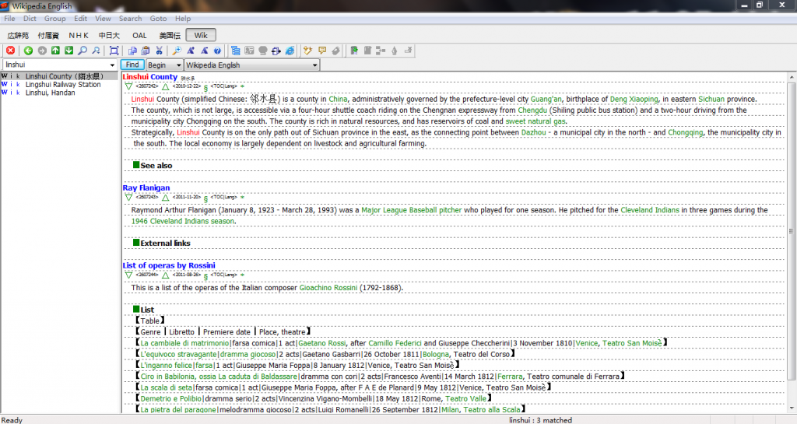Click the reduce font icon
Image resolution: width=797 pixels, height=424 pixels.
(204, 51)
